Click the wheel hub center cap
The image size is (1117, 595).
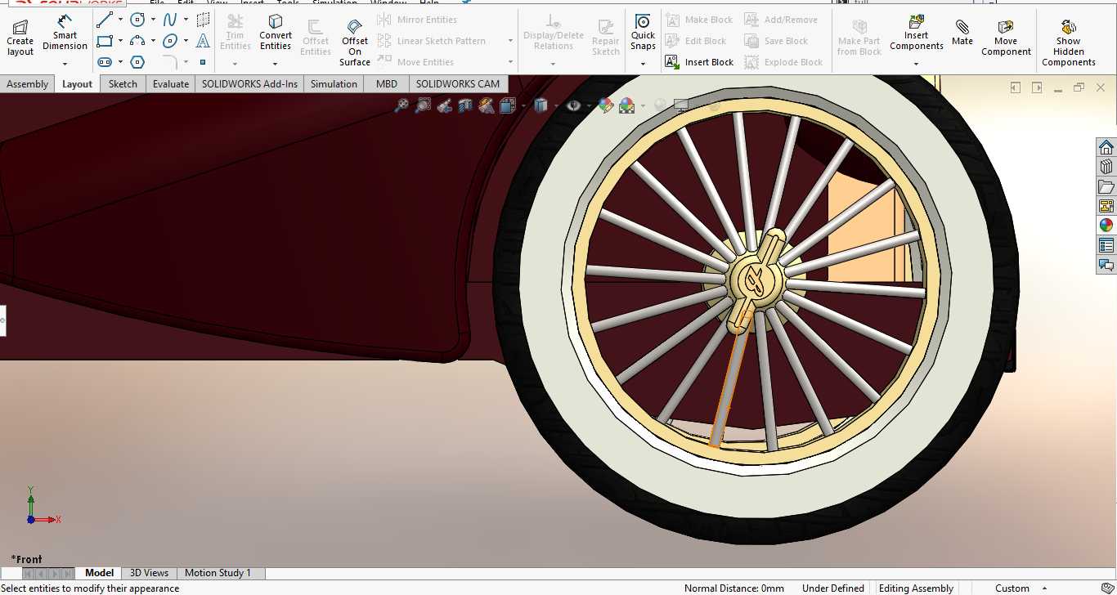pyautogui.click(x=756, y=280)
